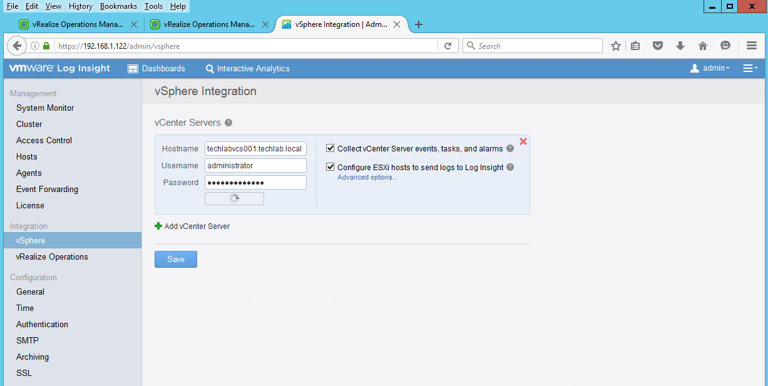The height and width of the screenshot is (386, 768).
Task: Open Advanced options link
Action: point(367,177)
